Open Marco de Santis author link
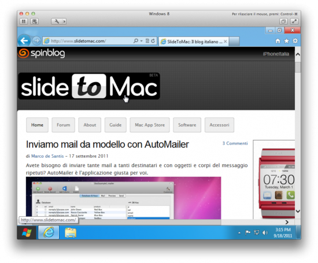 pos(47,156)
